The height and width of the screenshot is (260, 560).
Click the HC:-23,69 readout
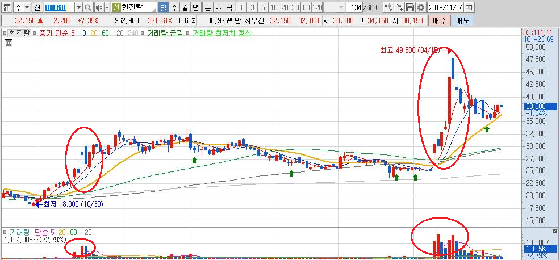coord(537,39)
